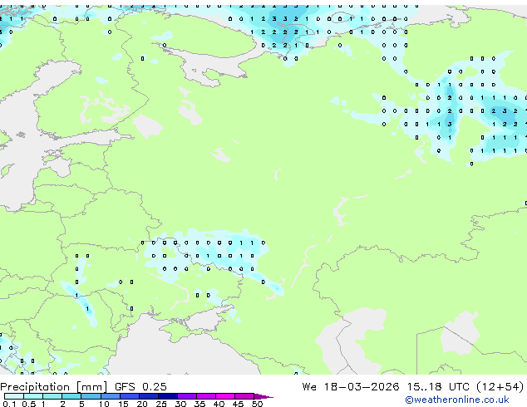Click the legend label '35'
This screenshot has width=527, height=407.
(199, 404)
